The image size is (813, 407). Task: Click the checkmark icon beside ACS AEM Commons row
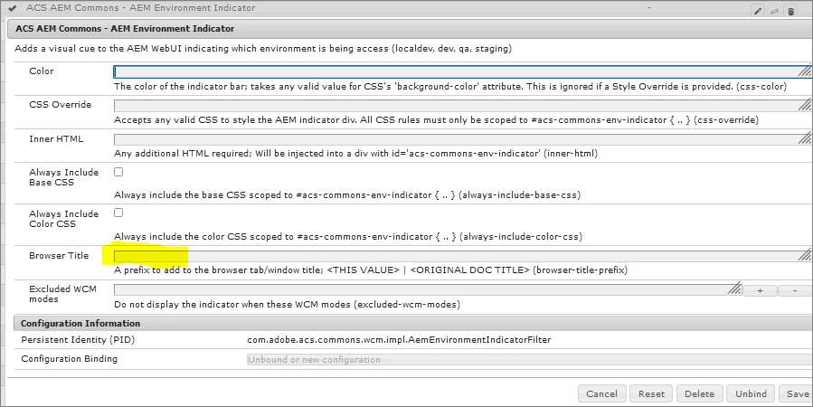13,8
